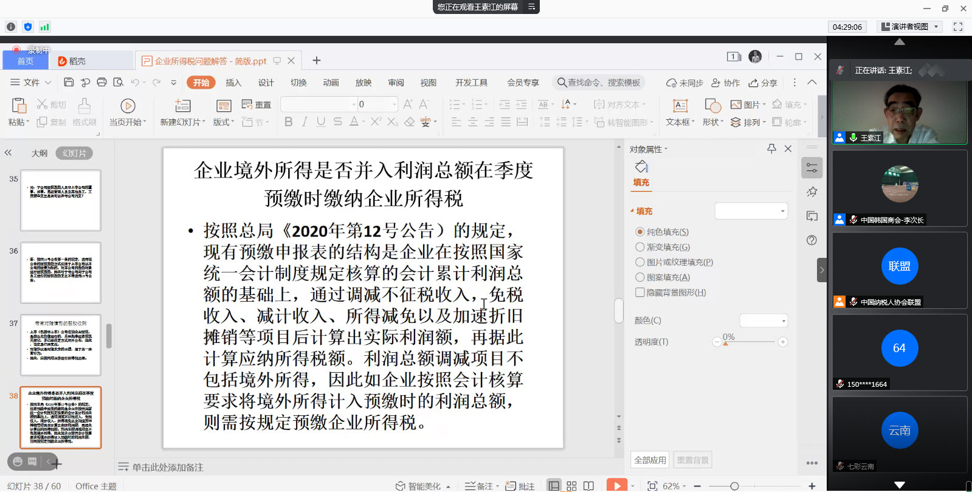
Task: Click the orange Play slideshow button
Action: pyautogui.click(x=616, y=485)
